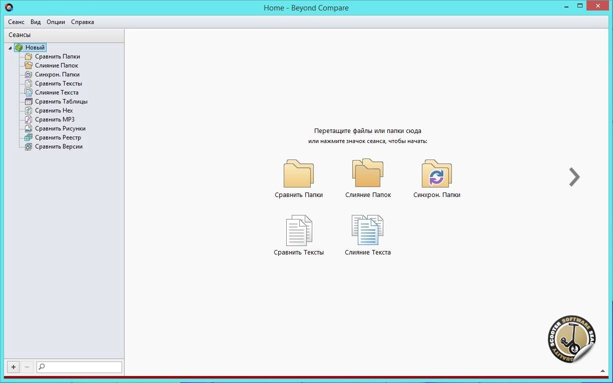Select Сравнить Рисунки in the sessions tree
This screenshot has height=383, width=613.
(60, 128)
